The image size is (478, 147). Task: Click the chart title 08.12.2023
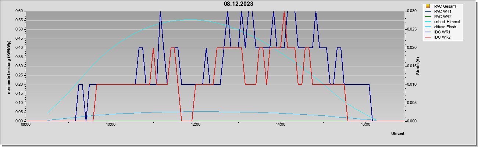(239, 4)
